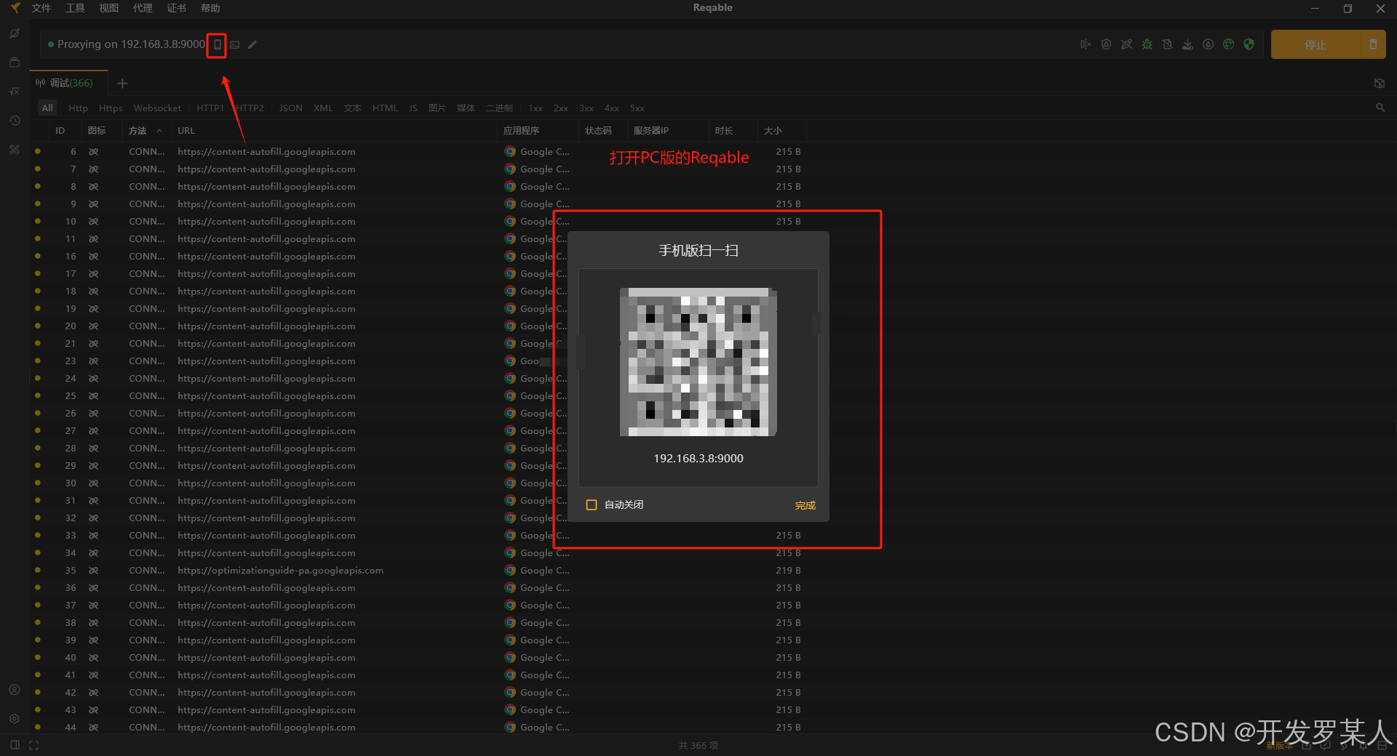Open the terminal proxy icon

point(235,45)
